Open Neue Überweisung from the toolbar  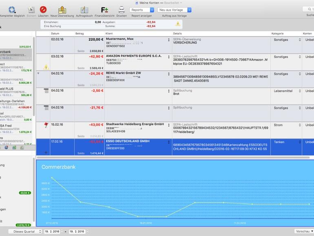coord(62,9)
